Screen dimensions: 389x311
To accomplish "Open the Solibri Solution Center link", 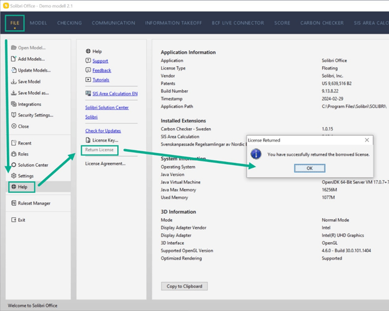I will [107, 107].
